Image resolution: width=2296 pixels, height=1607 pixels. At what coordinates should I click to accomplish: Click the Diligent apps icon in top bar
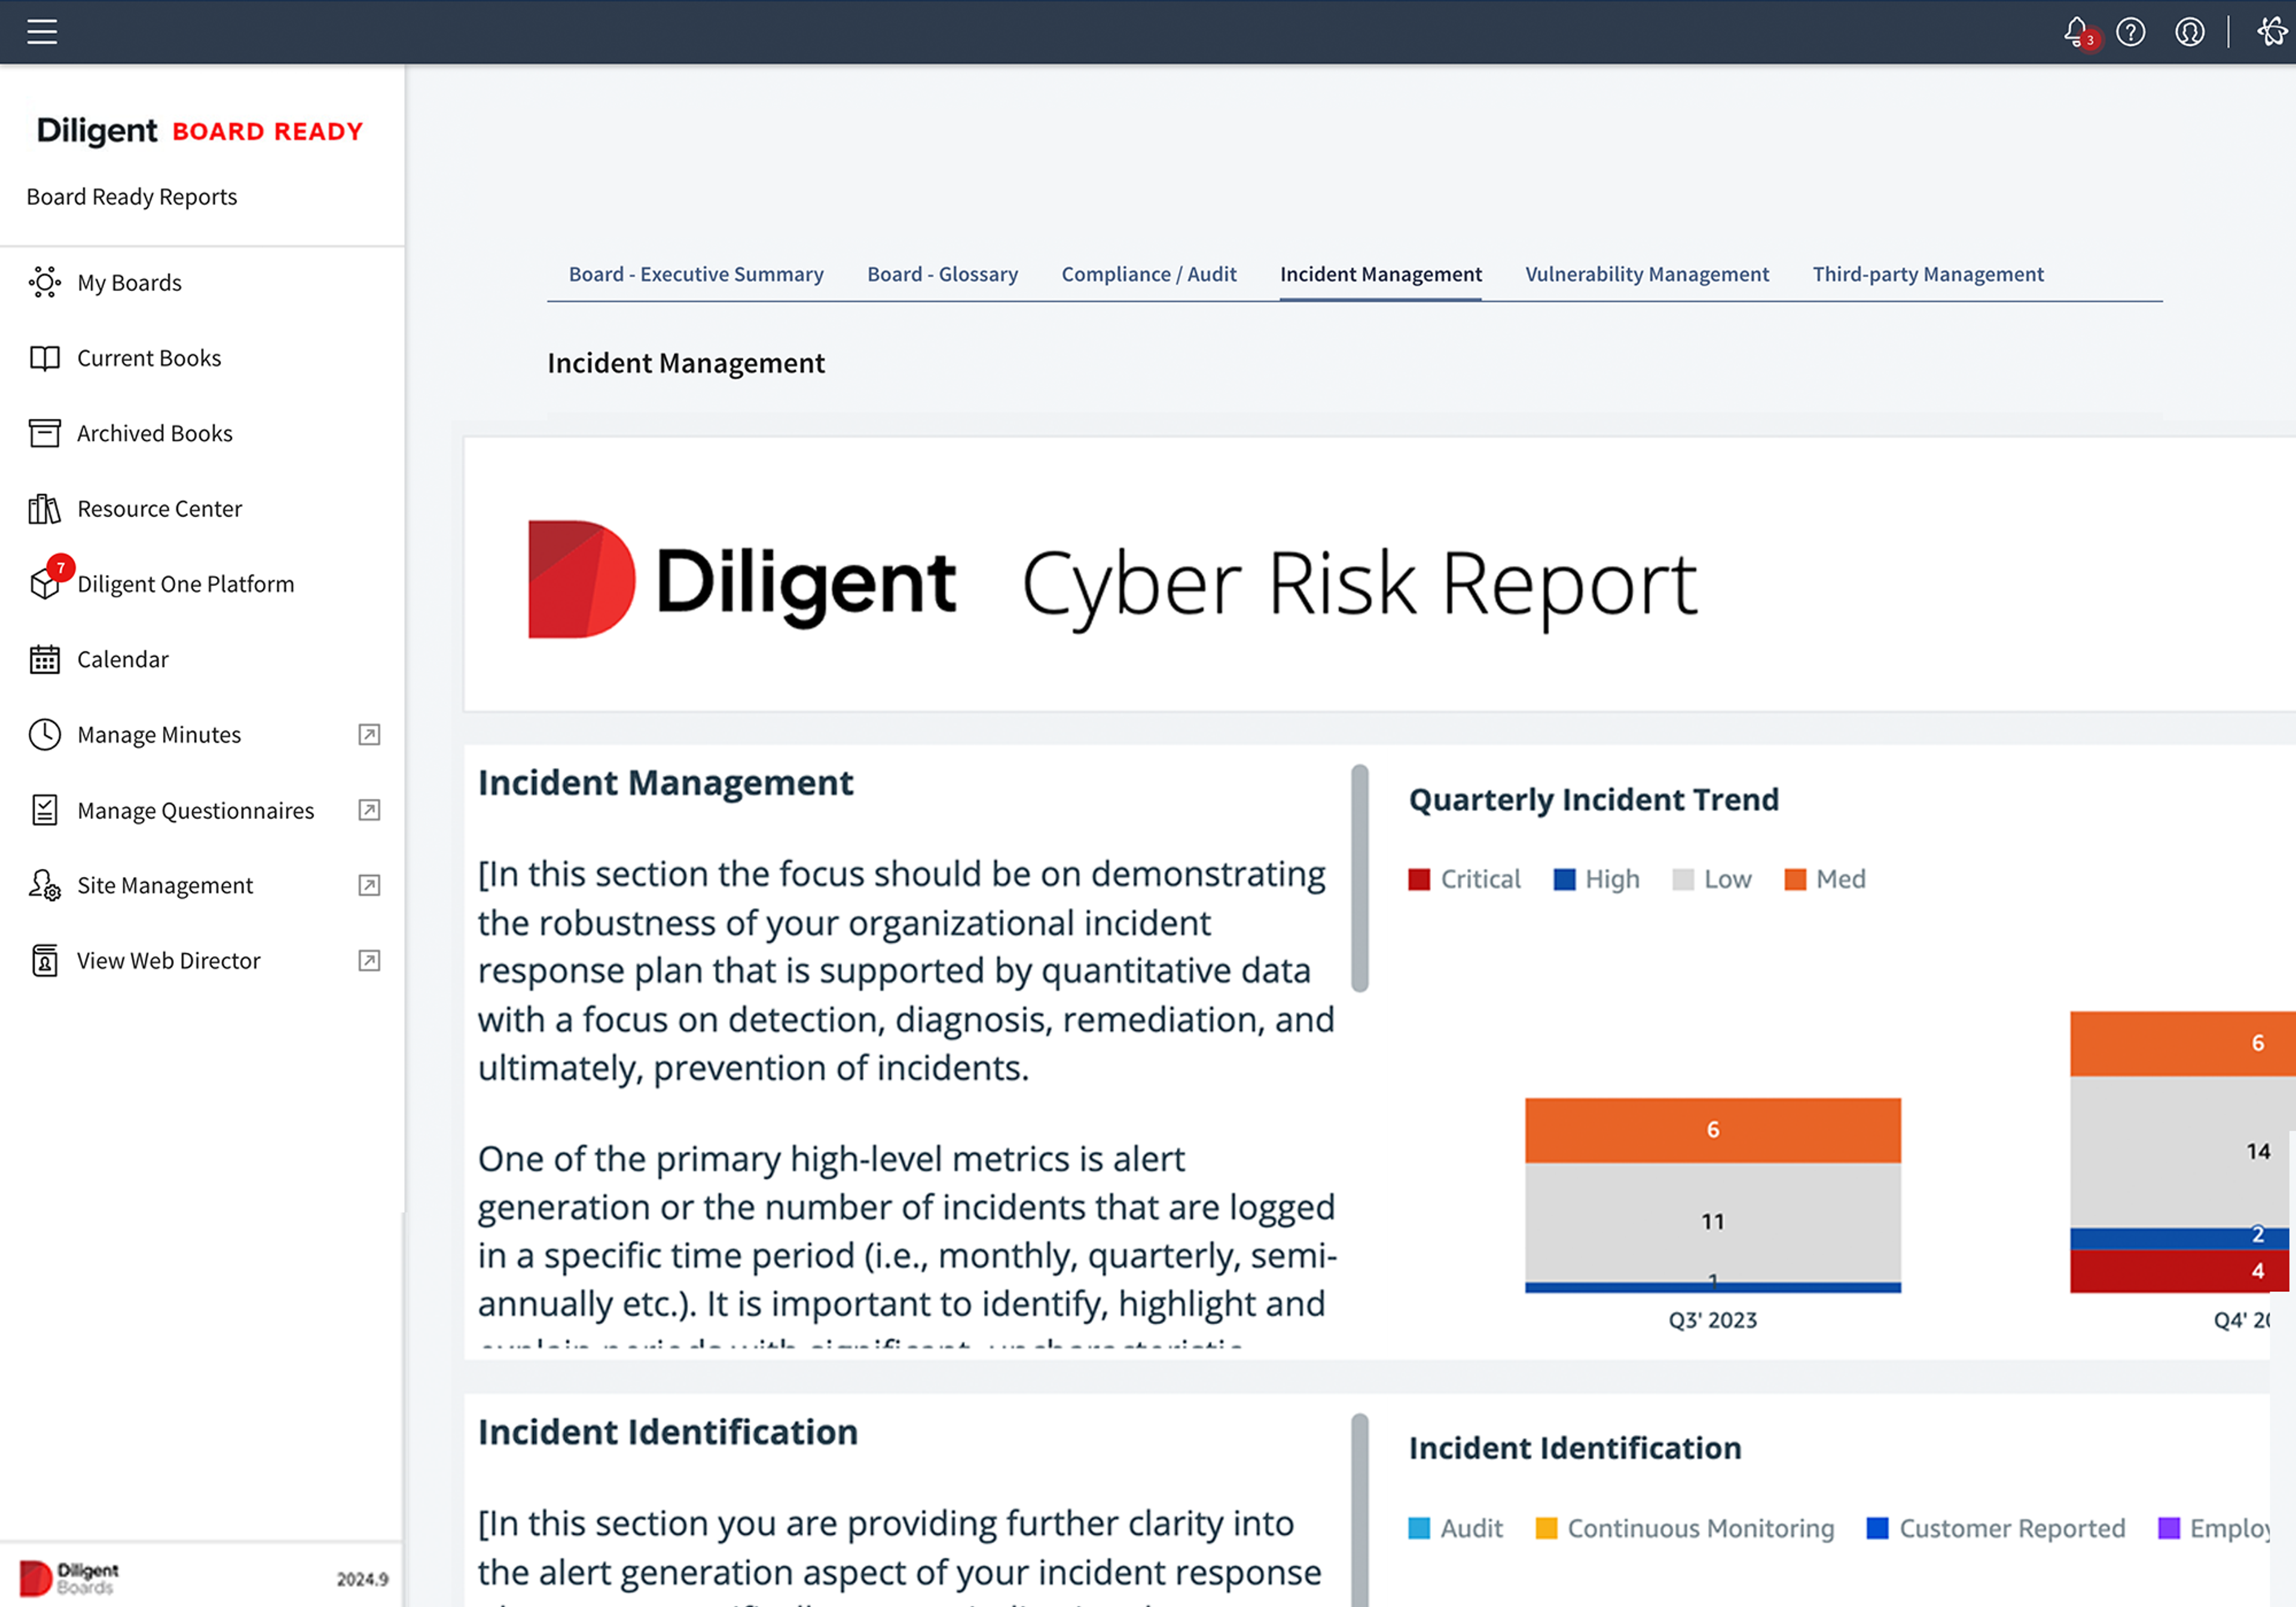pyautogui.click(x=2271, y=32)
